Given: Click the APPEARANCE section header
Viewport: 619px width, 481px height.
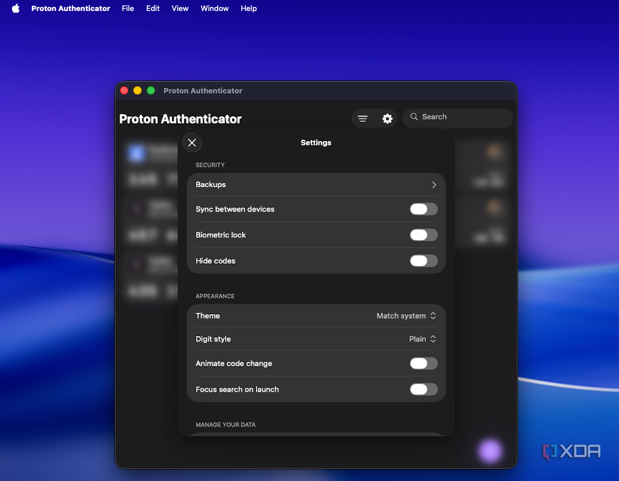Looking at the screenshot, I should [x=215, y=296].
